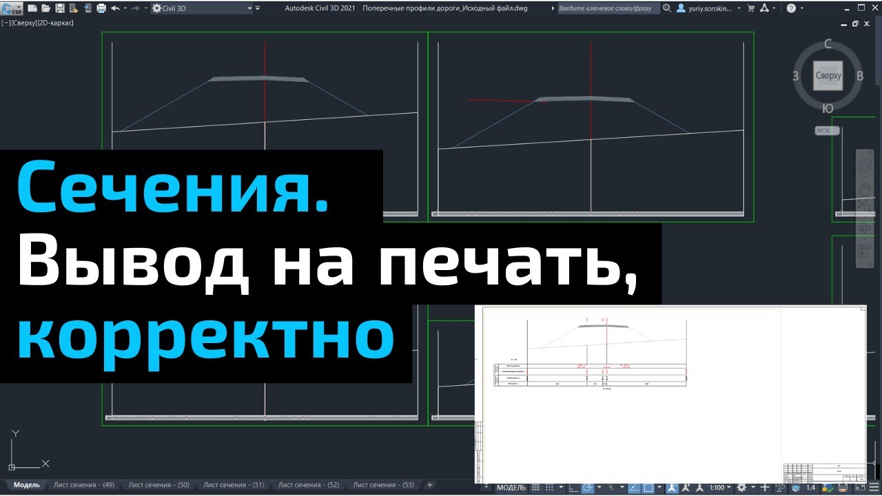
Task: Toggle 2D object snap in status bar
Action: coord(648,488)
